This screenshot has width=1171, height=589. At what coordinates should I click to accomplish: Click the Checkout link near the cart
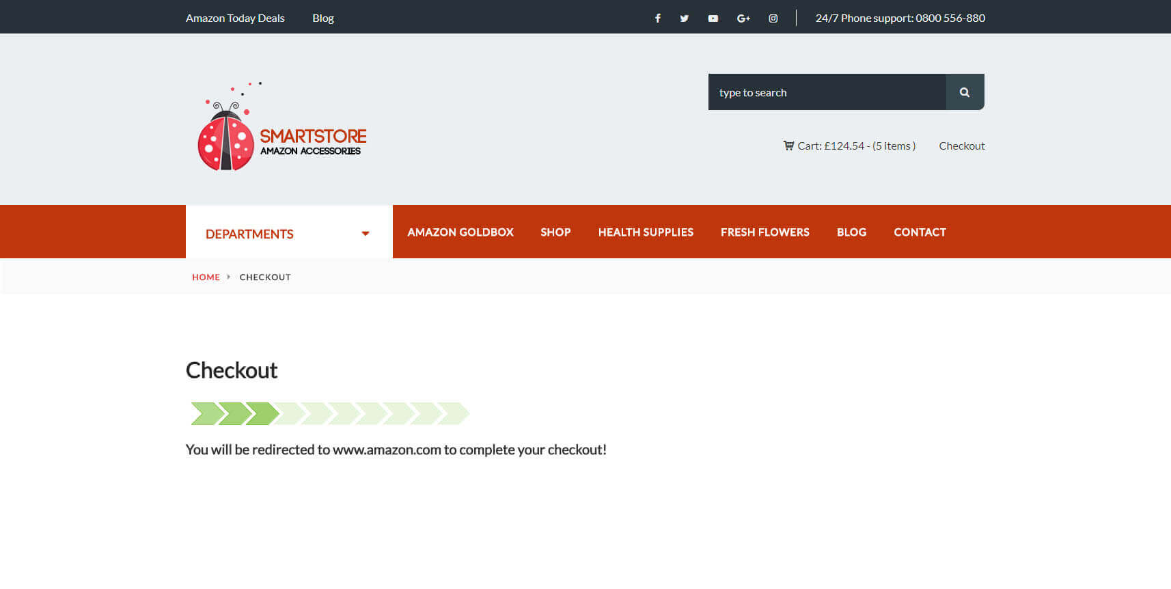(961, 146)
